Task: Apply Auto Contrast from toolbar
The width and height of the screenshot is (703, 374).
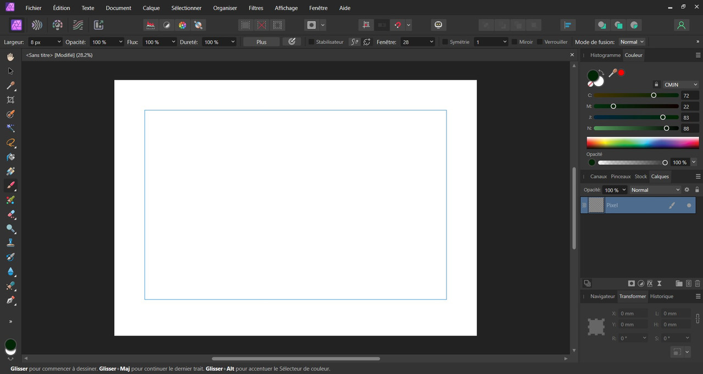Action: click(x=166, y=25)
